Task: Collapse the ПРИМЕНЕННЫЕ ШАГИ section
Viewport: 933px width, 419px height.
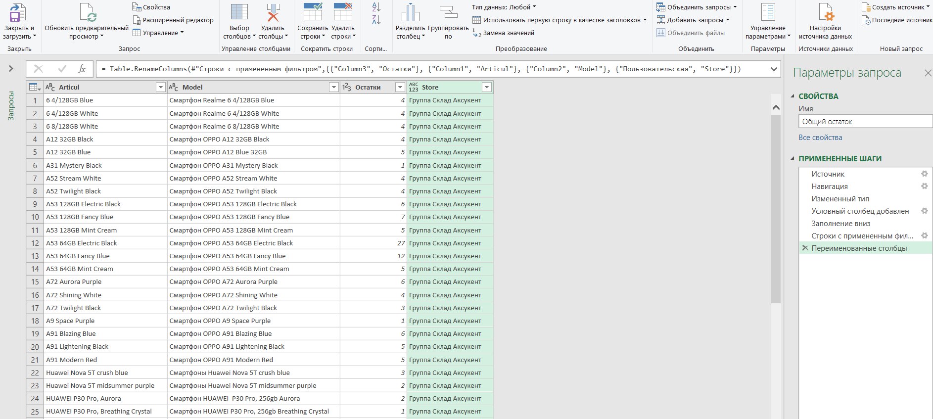Action: pyautogui.click(x=793, y=158)
